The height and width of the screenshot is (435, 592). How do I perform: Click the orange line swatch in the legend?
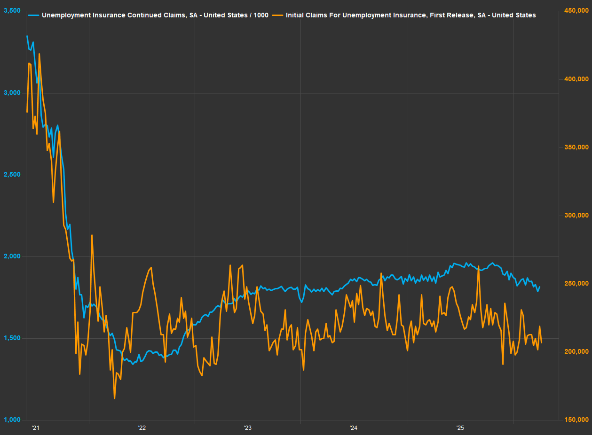277,15
